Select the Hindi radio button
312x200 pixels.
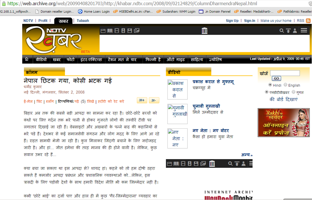click(270, 85)
